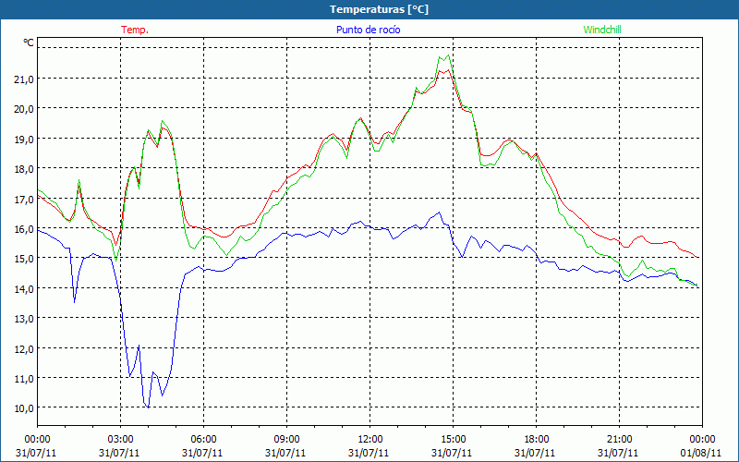
Task: Click the 21,0 y-axis value
Action: pyautogui.click(x=24, y=79)
